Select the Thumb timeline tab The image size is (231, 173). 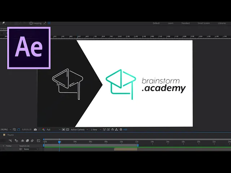[10, 135]
